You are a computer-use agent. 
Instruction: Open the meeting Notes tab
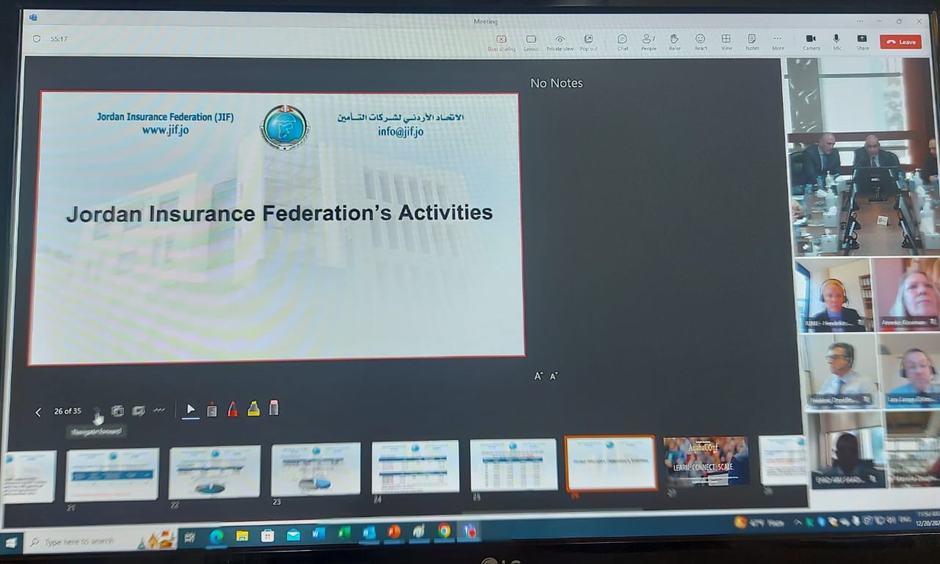coord(752,42)
